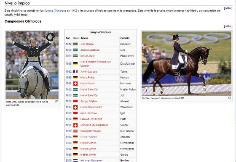The width and height of the screenshot is (236, 162).
Task: Click the German flag in the 1996 row
Action: 75,154
